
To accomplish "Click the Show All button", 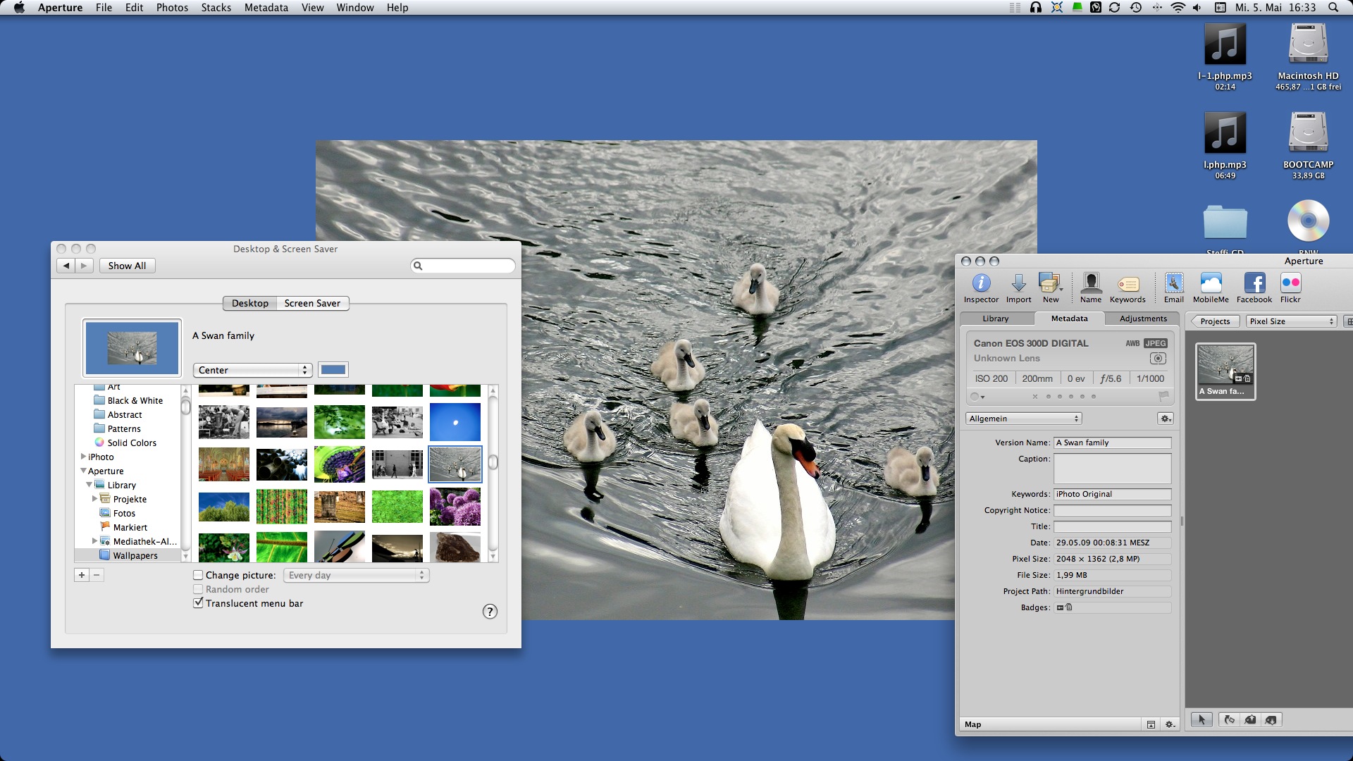I will [x=127, y=266].
